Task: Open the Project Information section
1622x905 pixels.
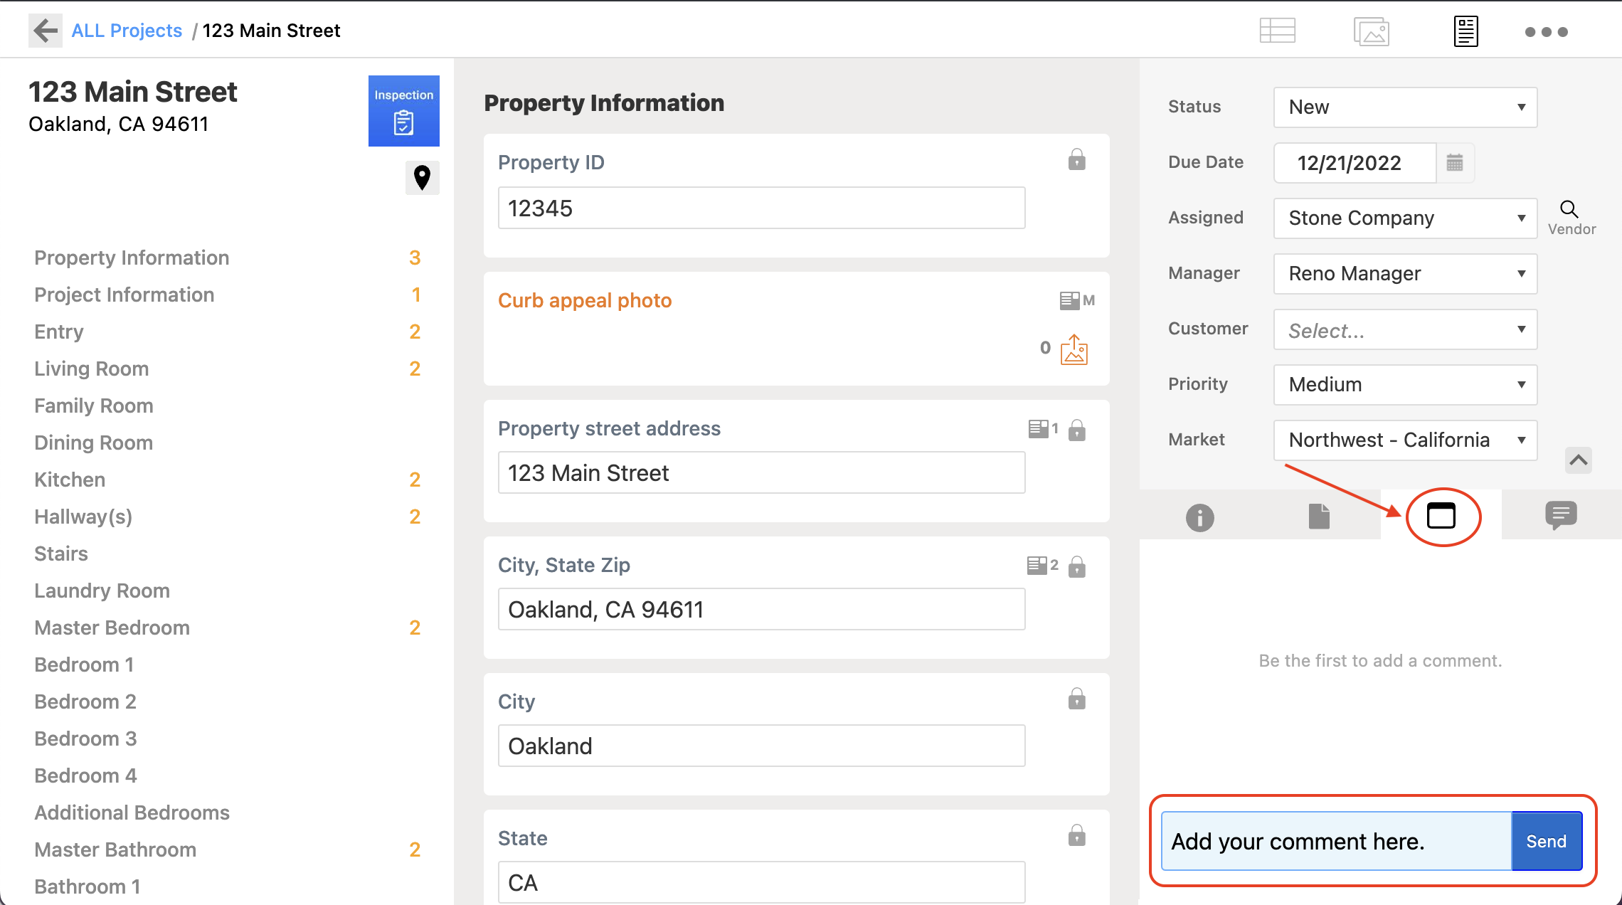Action: point(124,295)
